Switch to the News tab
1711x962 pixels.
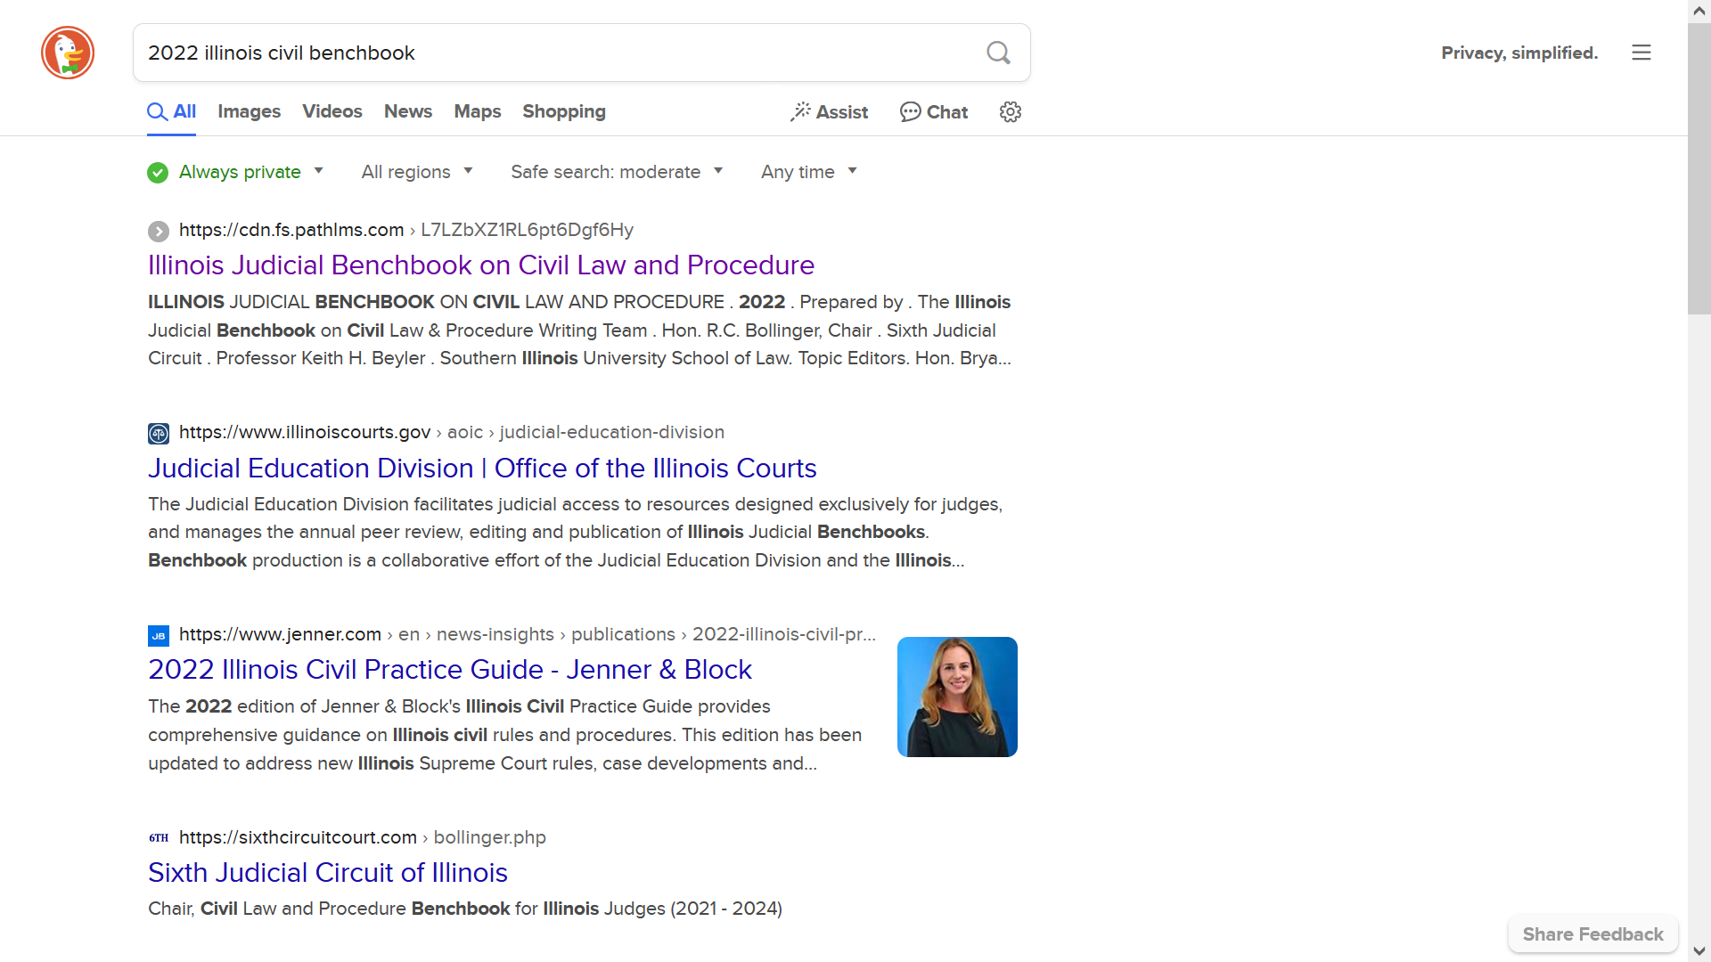[x=407, y=111]
